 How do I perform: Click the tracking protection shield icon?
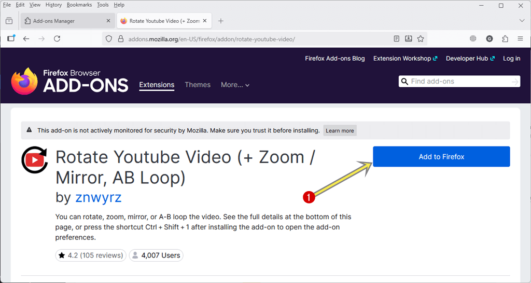pyautogui.click(x=109, y=39)
